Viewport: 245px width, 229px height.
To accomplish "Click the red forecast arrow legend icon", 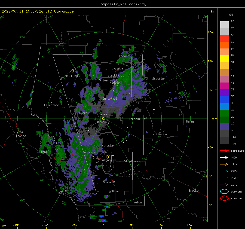I will coord(224,151).
